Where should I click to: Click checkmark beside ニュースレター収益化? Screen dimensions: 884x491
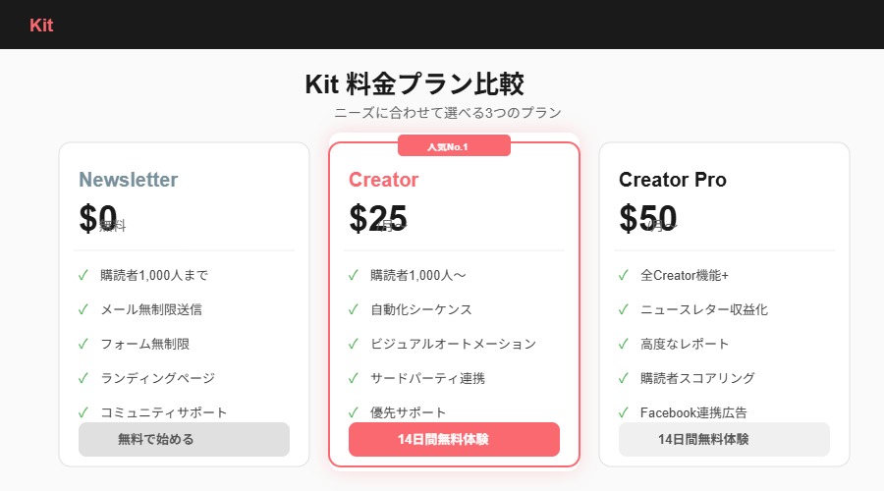[624, 309]
